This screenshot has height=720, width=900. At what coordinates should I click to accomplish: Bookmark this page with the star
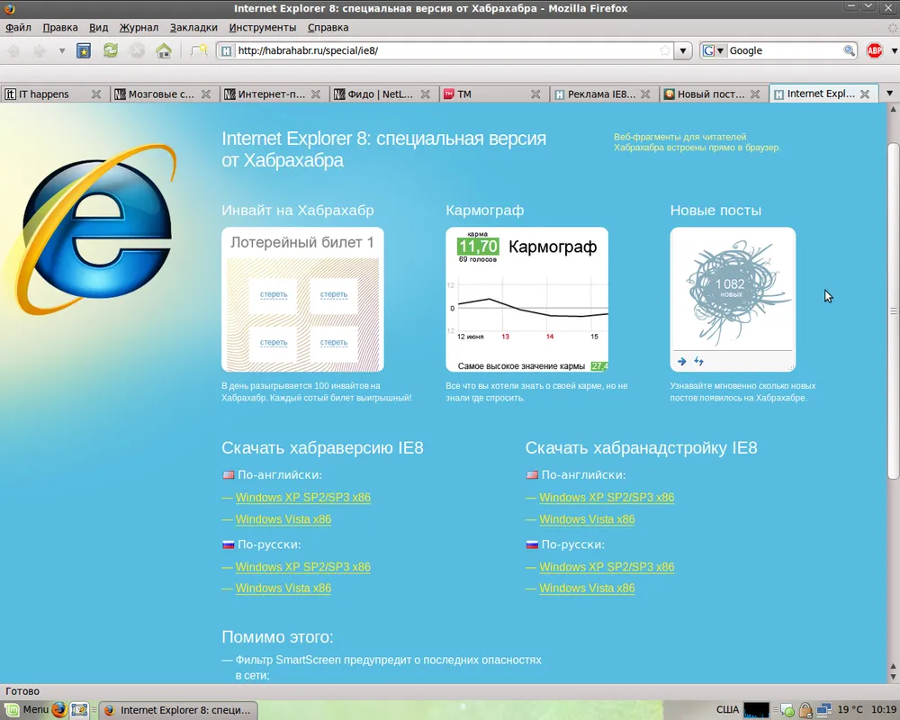665,50
